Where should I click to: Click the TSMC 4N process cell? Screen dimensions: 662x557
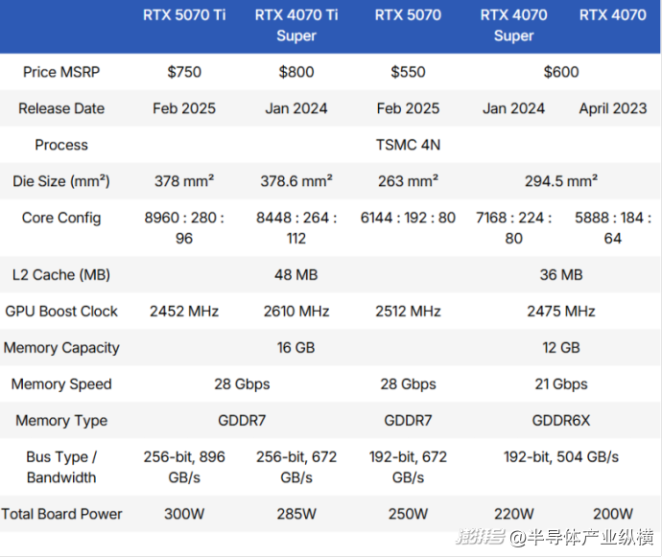408,145
